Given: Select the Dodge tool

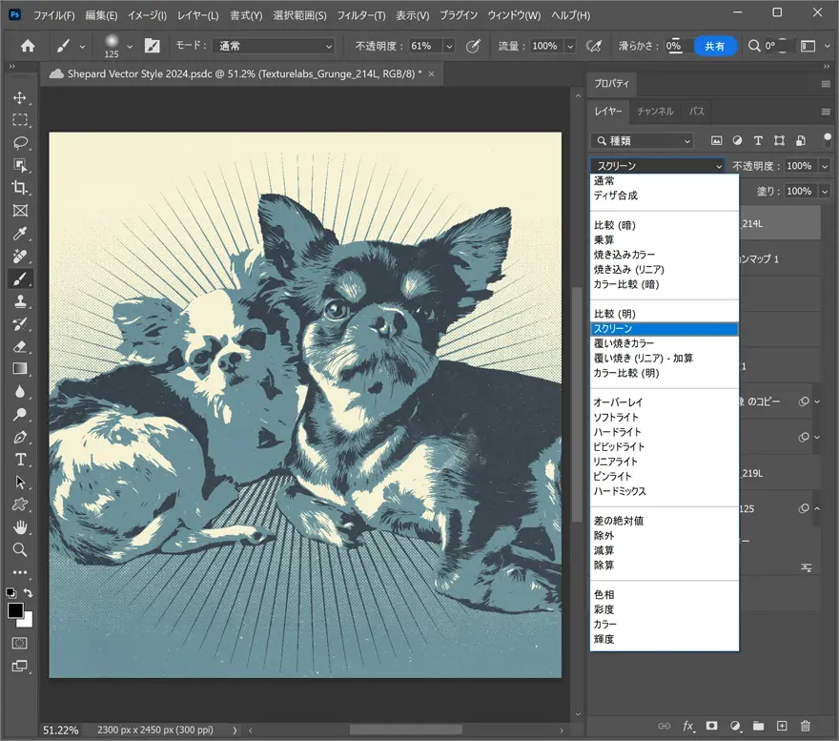Looking at the screenshot, I should [20, 414].
